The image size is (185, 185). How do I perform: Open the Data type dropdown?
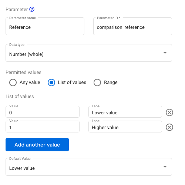[89, 53]
